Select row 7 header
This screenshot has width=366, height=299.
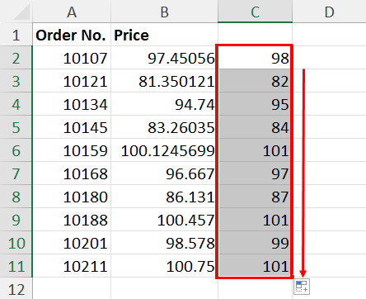(16, 173)
